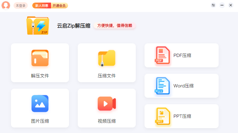The width and height of the screenshot is (238, 133).
Task: Click the user avatar icon
Action: coord(6,6)
